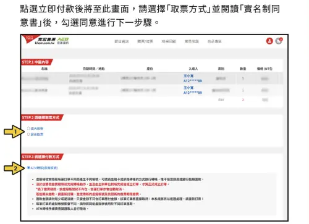Click the red total quantity 2
Viewport: 309px width, 224px height.
pos(243,100)
